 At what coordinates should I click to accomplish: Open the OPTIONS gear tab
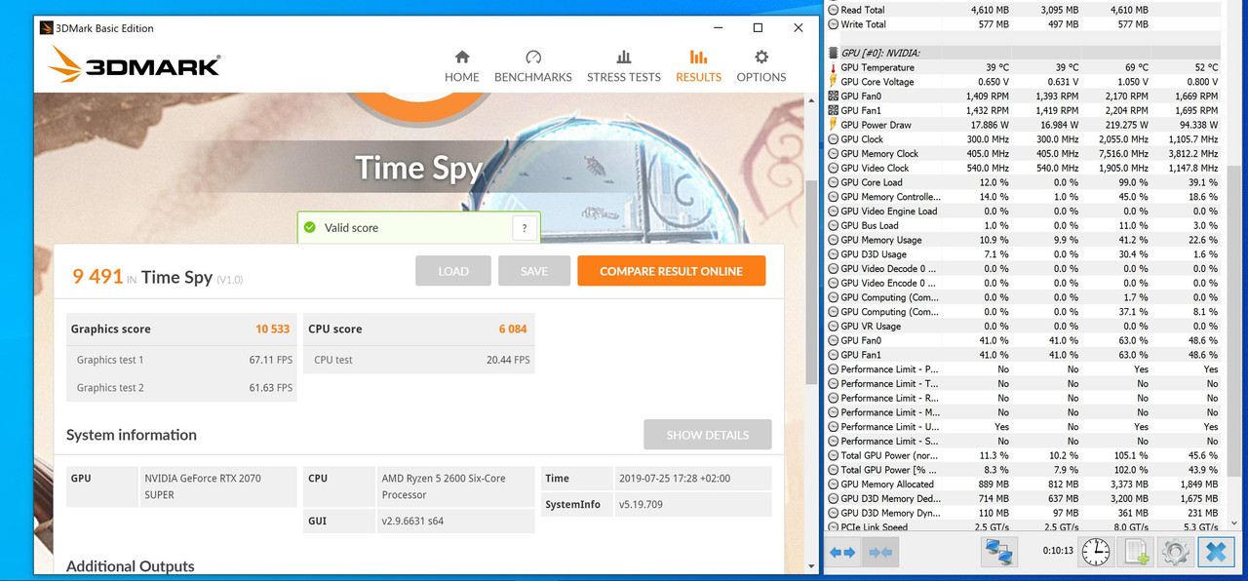click(761, 66)
